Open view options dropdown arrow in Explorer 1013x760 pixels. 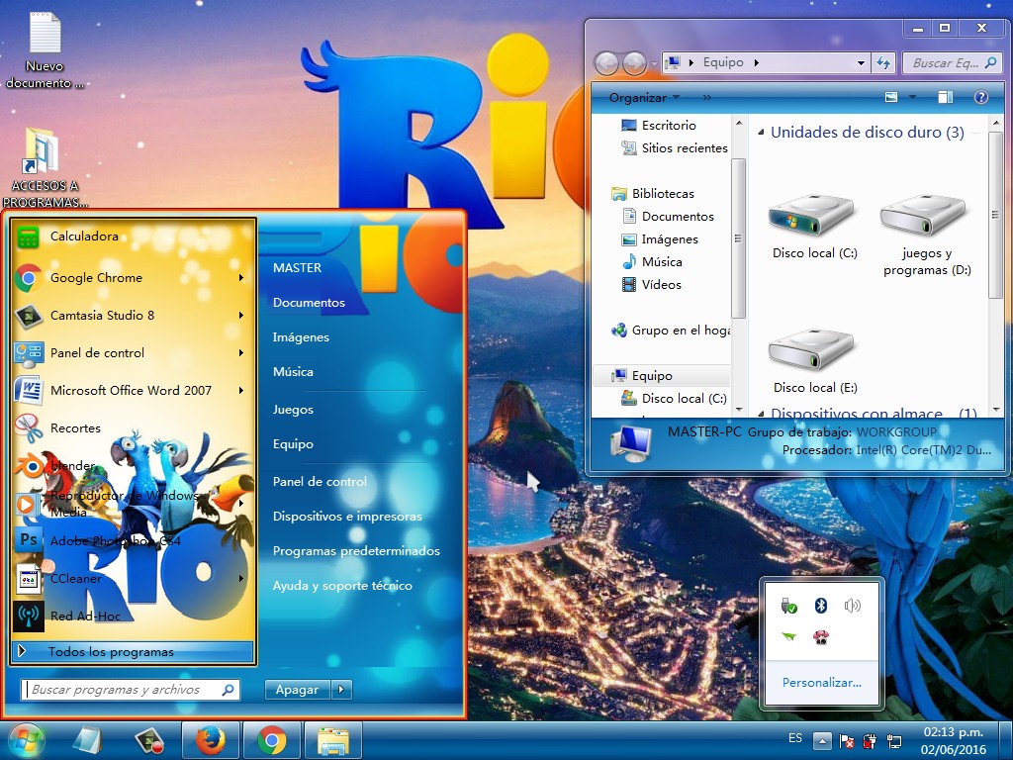912,97
